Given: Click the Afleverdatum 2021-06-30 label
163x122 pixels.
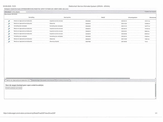Looking at the screenshot, I should [x=11, y=14].
